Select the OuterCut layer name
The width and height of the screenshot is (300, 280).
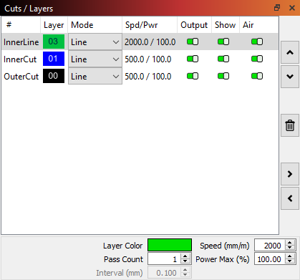(x=21, y=77)
